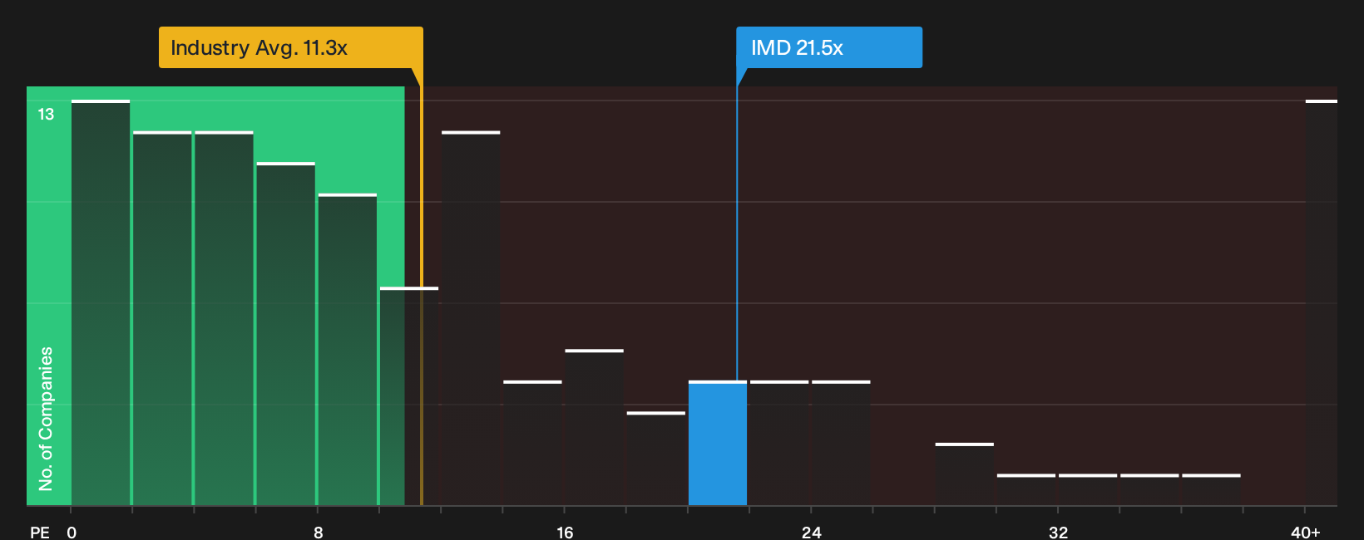The image size is (1364, 540).
Task: Click the x-axis tick label 0
Action: 72,532
